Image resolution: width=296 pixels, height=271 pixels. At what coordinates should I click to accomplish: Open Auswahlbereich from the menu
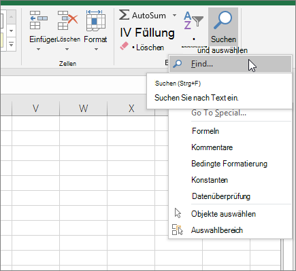click(230, 230)
